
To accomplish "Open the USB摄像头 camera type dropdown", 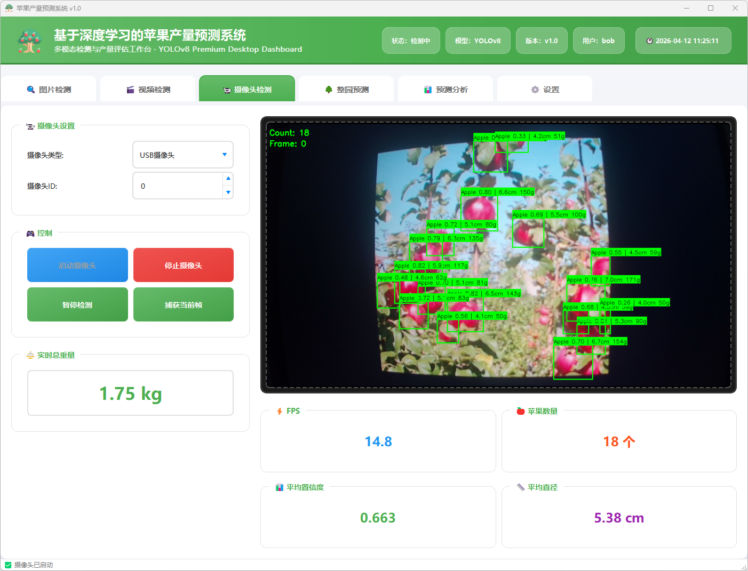I will pos(182,155).
